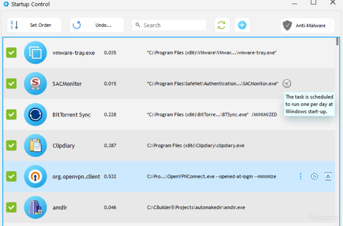
Task: Click the BitTorrent Sync app icon
Action: click(x=35, y=115)
